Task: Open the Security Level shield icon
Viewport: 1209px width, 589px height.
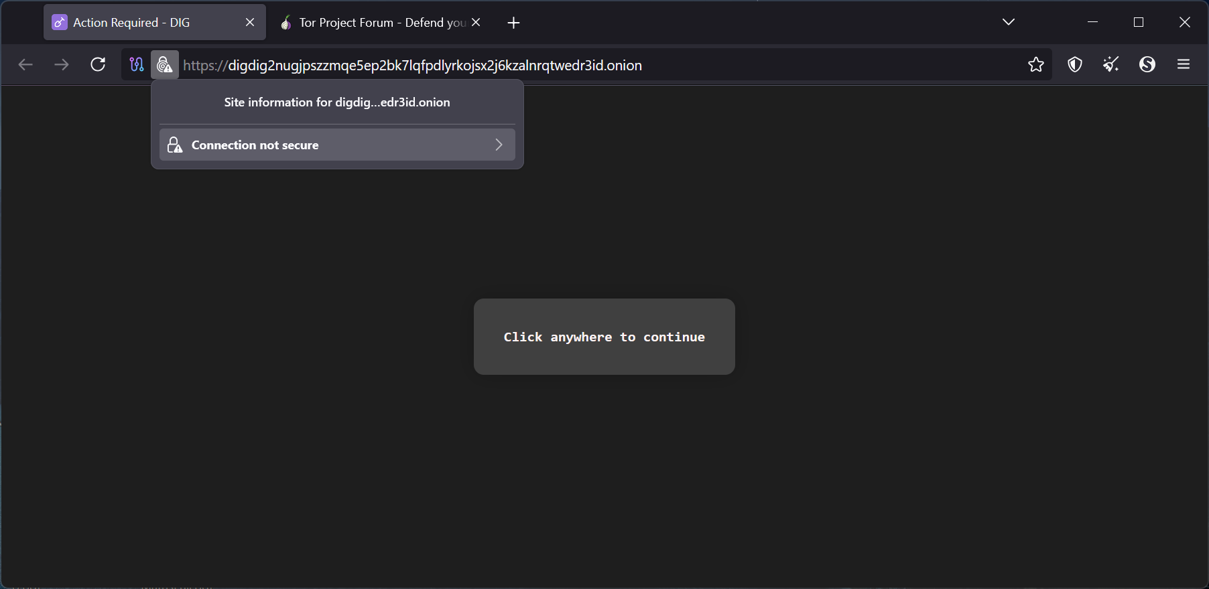Action: pyautogui.click(x=1075, y=65)
